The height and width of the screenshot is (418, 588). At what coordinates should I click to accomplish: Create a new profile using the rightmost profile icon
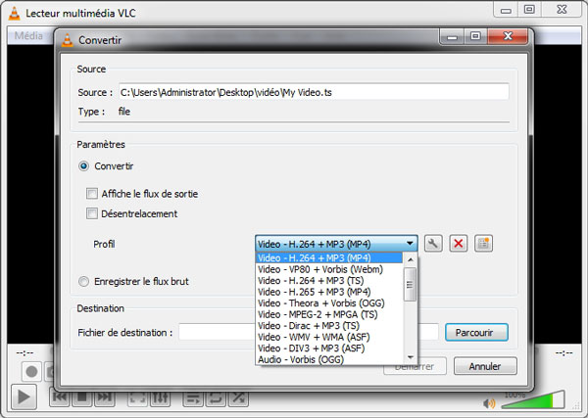482,244
